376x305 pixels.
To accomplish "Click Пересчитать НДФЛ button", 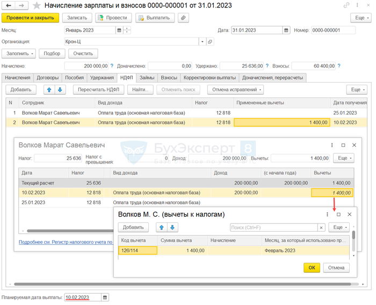I will (98, 90).
